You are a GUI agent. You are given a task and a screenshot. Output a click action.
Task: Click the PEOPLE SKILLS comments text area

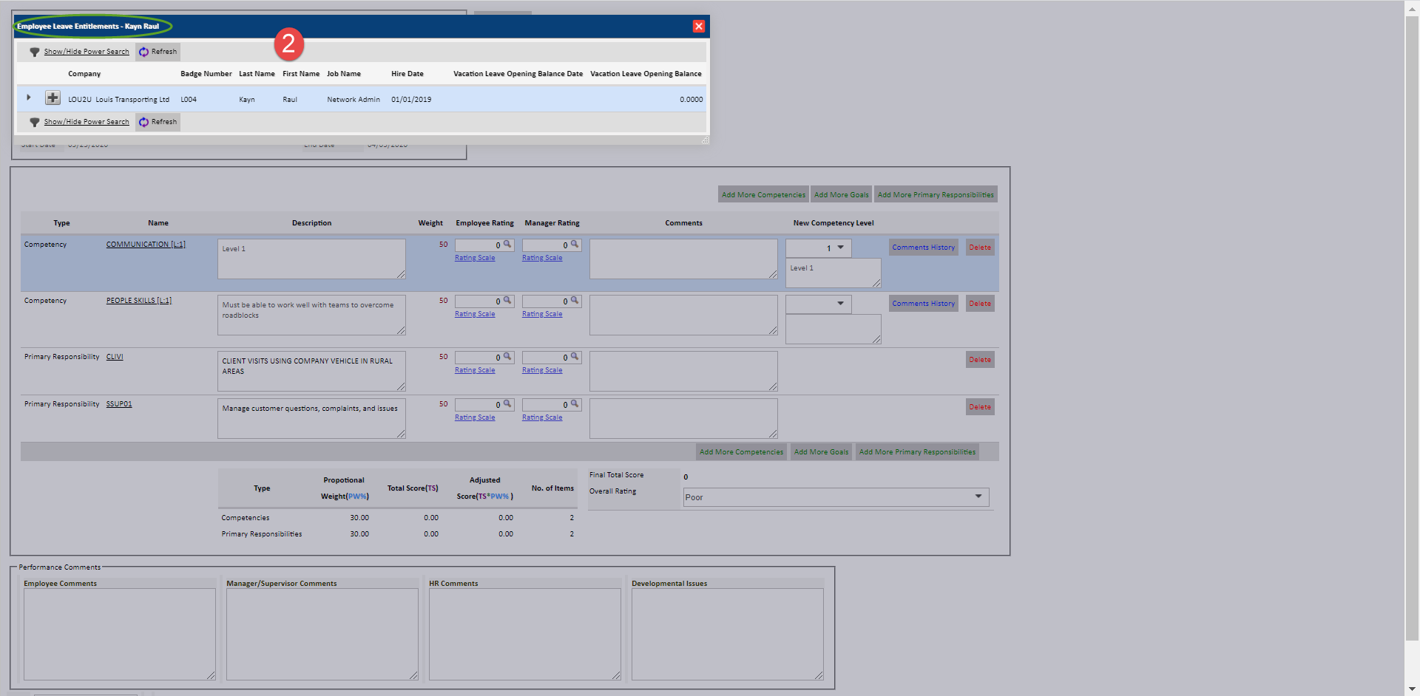683,315
